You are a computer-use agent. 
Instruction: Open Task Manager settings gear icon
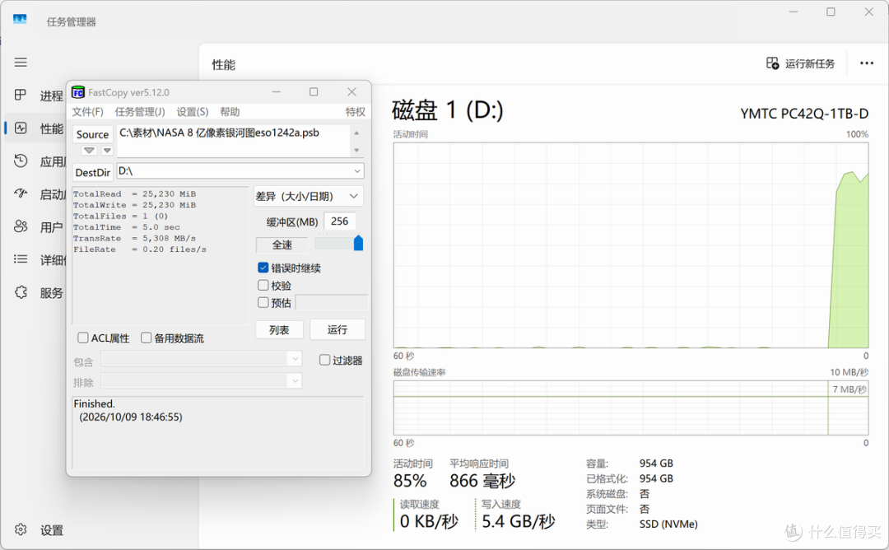(21, 529)
